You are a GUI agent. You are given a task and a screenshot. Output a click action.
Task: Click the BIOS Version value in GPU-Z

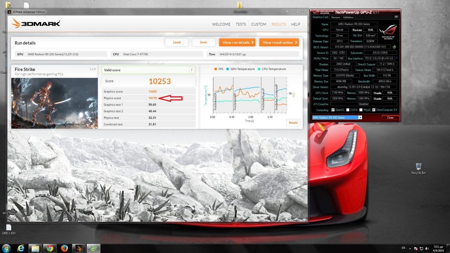(x=360, y=47)
